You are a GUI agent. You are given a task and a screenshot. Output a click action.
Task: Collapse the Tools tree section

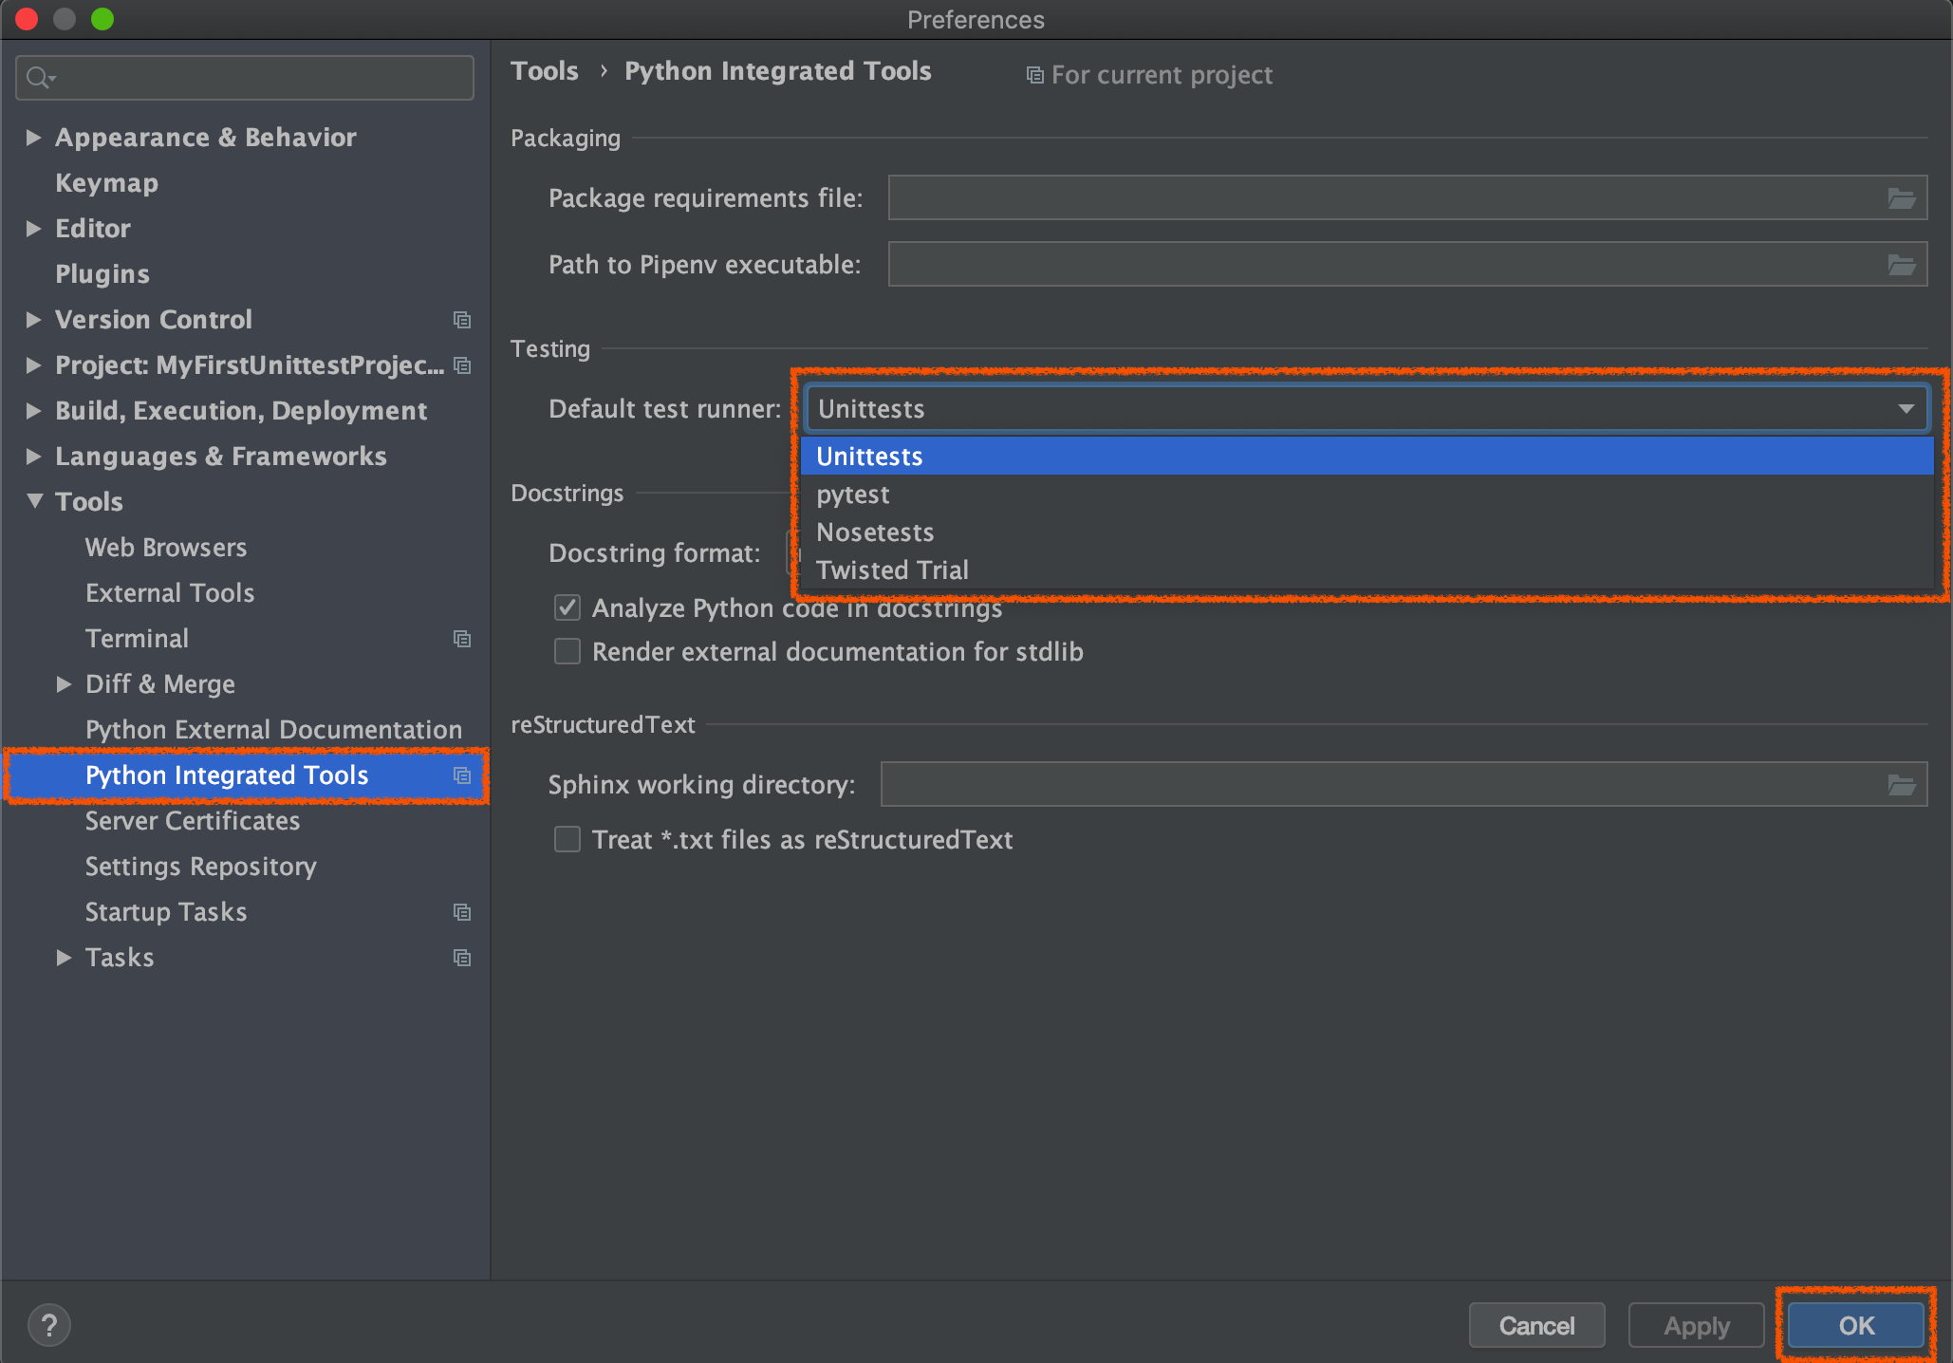click(x=35, y=501)
